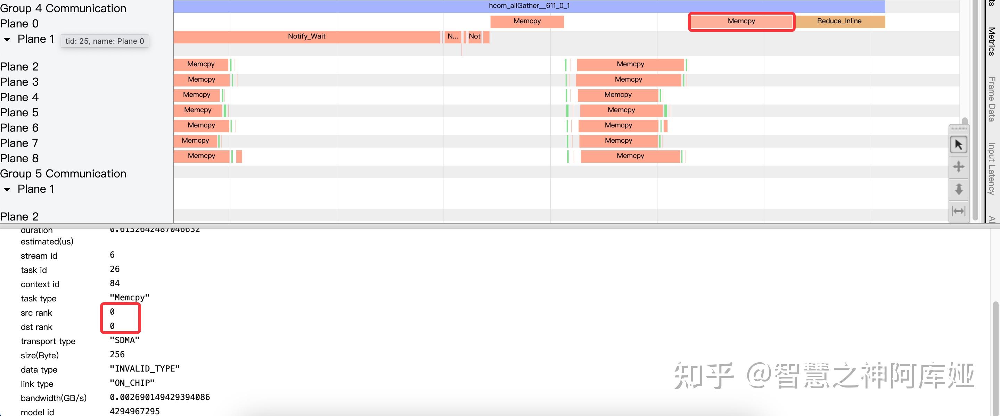Select the Plane 2 row label
The image size is (1000, 416).
19,66
